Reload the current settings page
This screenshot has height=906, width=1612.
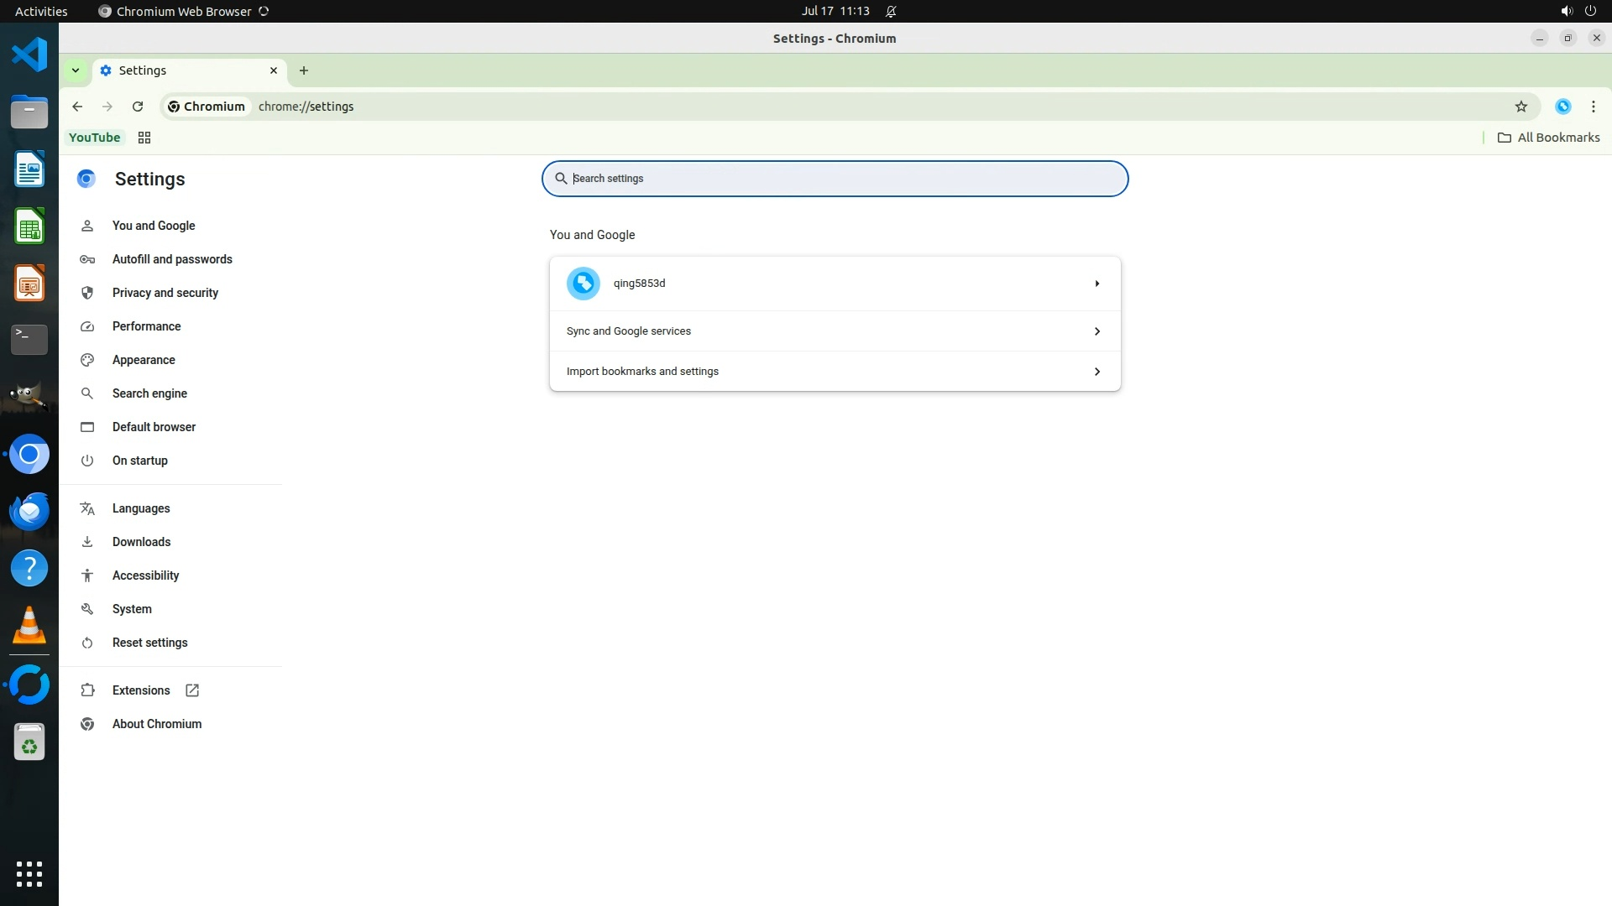pos(138,107)
